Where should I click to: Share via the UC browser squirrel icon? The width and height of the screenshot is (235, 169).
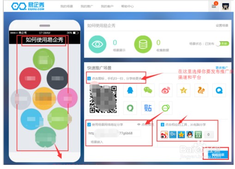tap(201, 90)
